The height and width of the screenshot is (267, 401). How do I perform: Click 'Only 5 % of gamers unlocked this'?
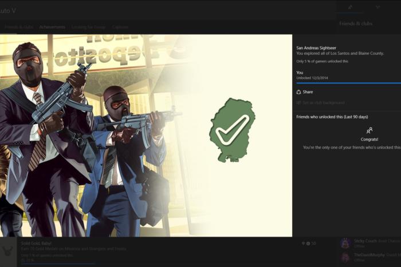(322, 61)
